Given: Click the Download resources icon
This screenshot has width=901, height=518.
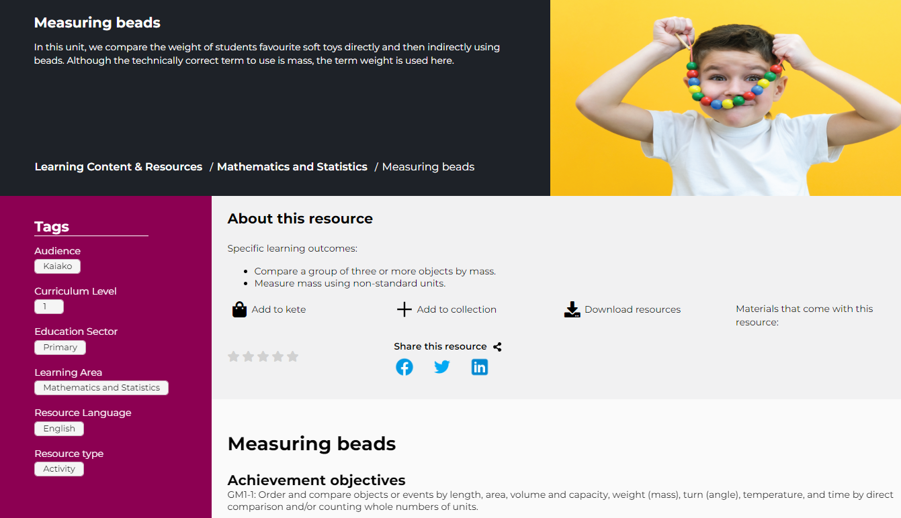Looking at the screenshot, I should [572, 309].
